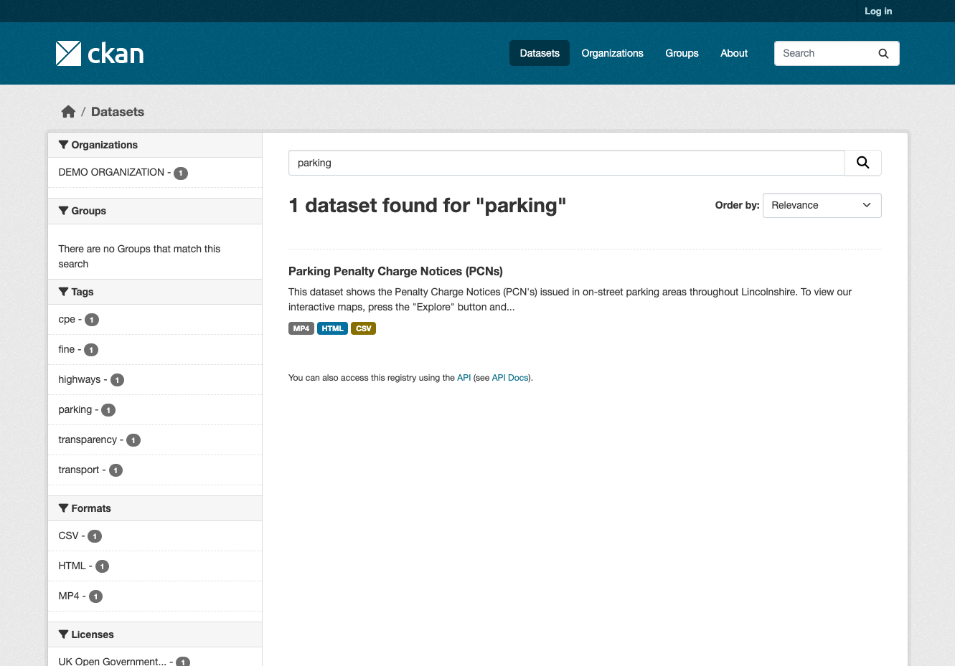Click the Log in link
This screenshot has height=666, width=955.
pyautogui.click(x=878, y=11)
